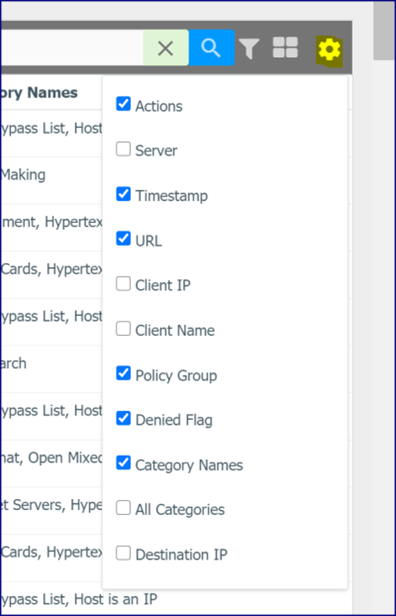Enable the Destination IP column
The height and width of the screenshot is (616, 396).
click(x=124, y=553)
